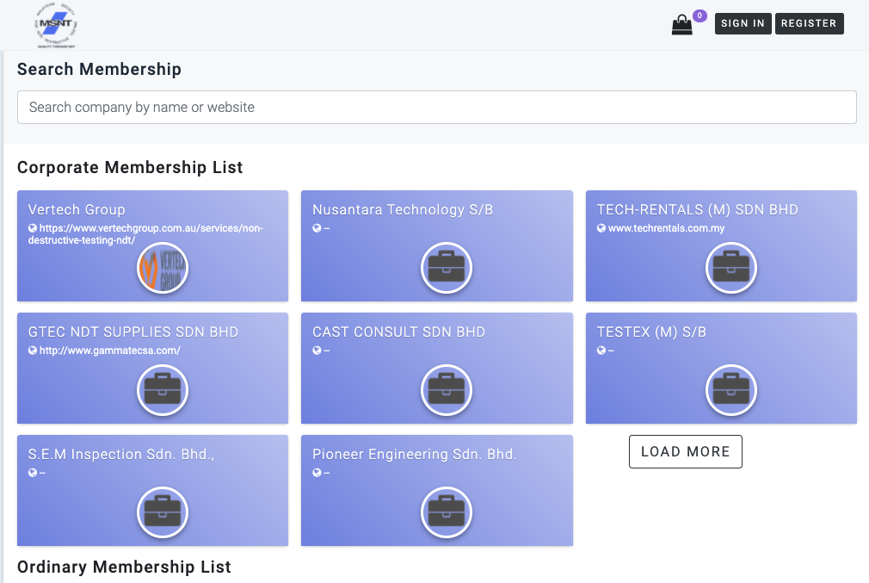The image size is (869, 583).
Task: Click the Pioneer Engineering briefcase icon
Action: pyautogui.click(x=447, y=512)
